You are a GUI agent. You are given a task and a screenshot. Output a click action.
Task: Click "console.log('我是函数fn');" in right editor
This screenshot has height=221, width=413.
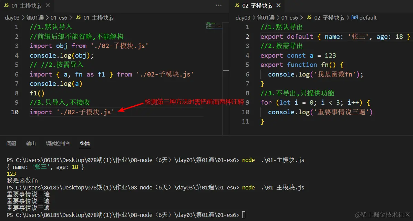(316, 74)
